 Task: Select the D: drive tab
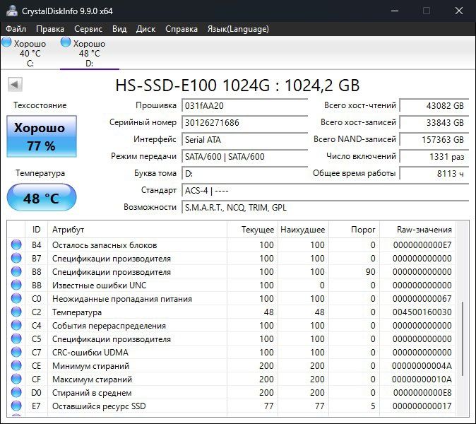click(89, 53)
